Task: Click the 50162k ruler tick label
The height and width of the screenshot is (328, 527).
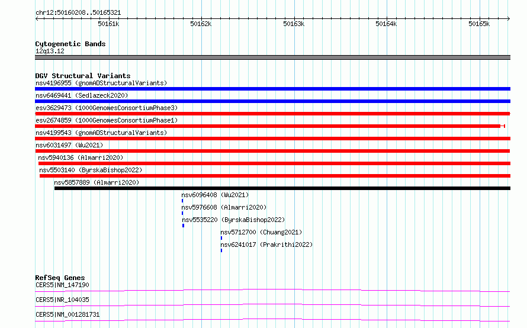Action: [x=201, y=24]
